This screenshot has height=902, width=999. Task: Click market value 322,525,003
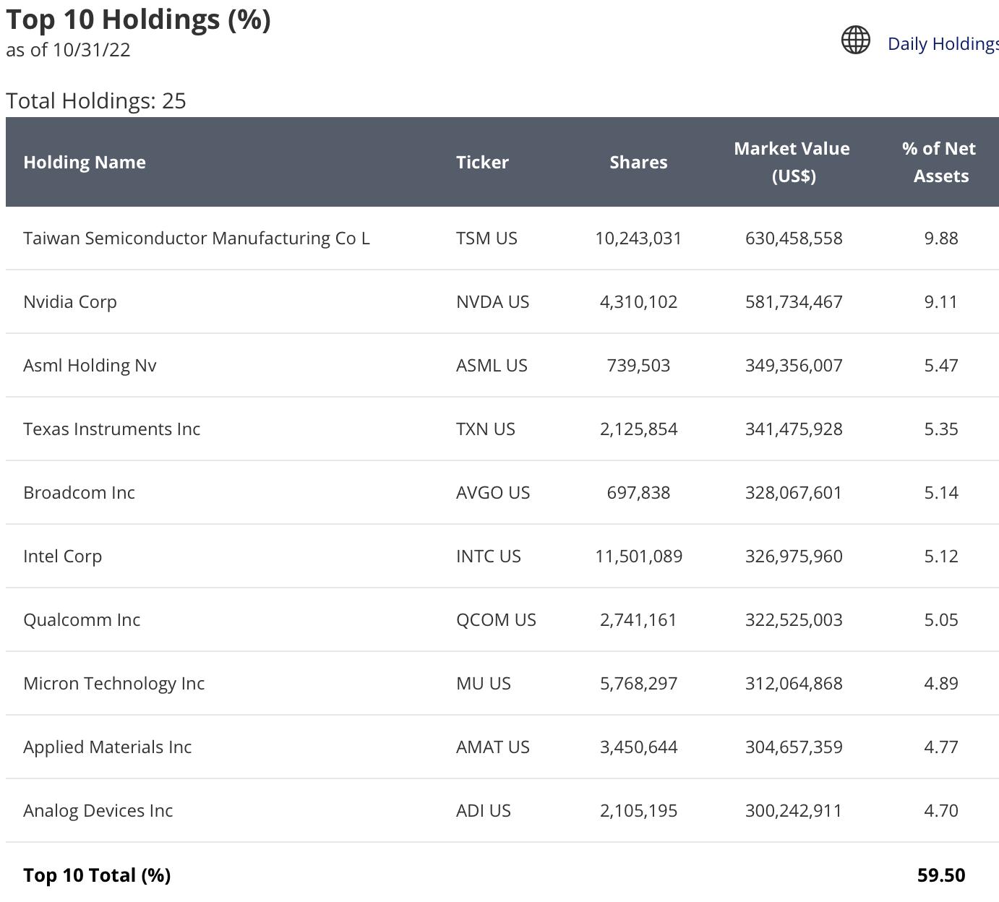794,620
